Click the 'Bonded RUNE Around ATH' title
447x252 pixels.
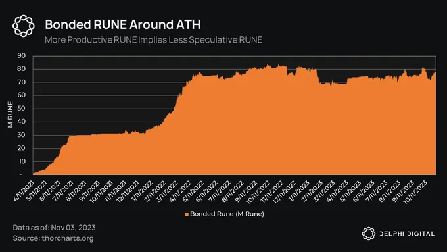[122, 24]
